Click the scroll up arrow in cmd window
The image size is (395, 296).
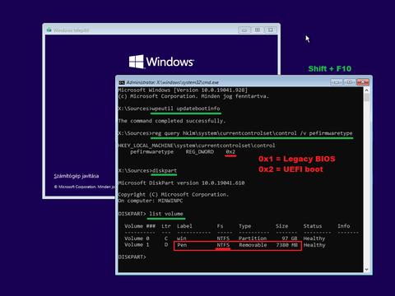366,90
